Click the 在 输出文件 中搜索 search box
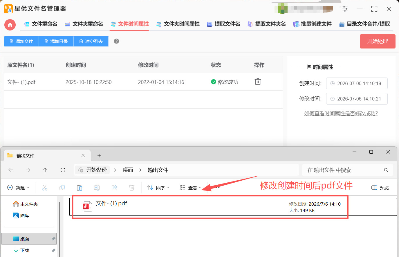399x257 pixels. (x=348, y=170)
